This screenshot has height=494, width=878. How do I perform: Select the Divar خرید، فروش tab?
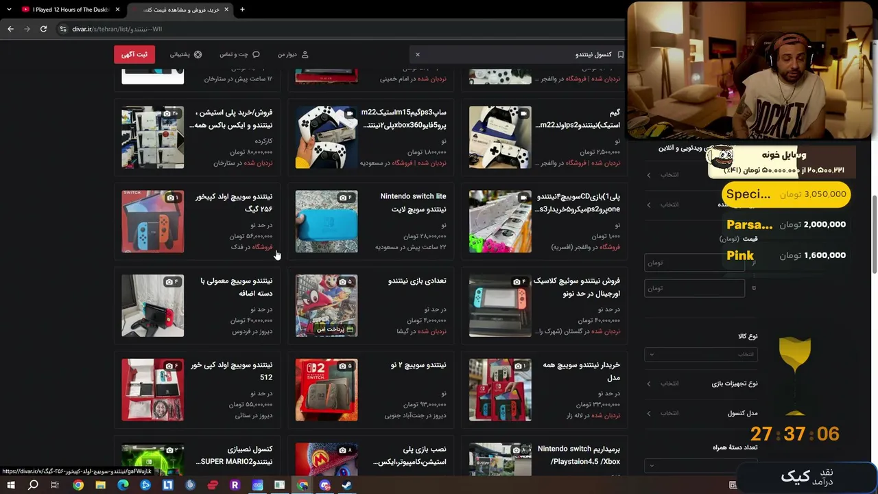coord(180,10)
